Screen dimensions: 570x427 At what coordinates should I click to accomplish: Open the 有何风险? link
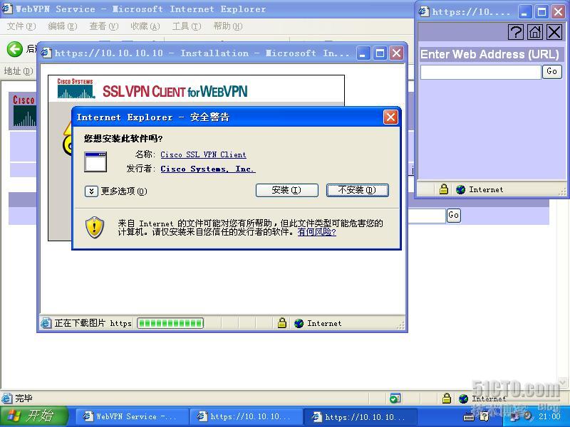point(316,232)
